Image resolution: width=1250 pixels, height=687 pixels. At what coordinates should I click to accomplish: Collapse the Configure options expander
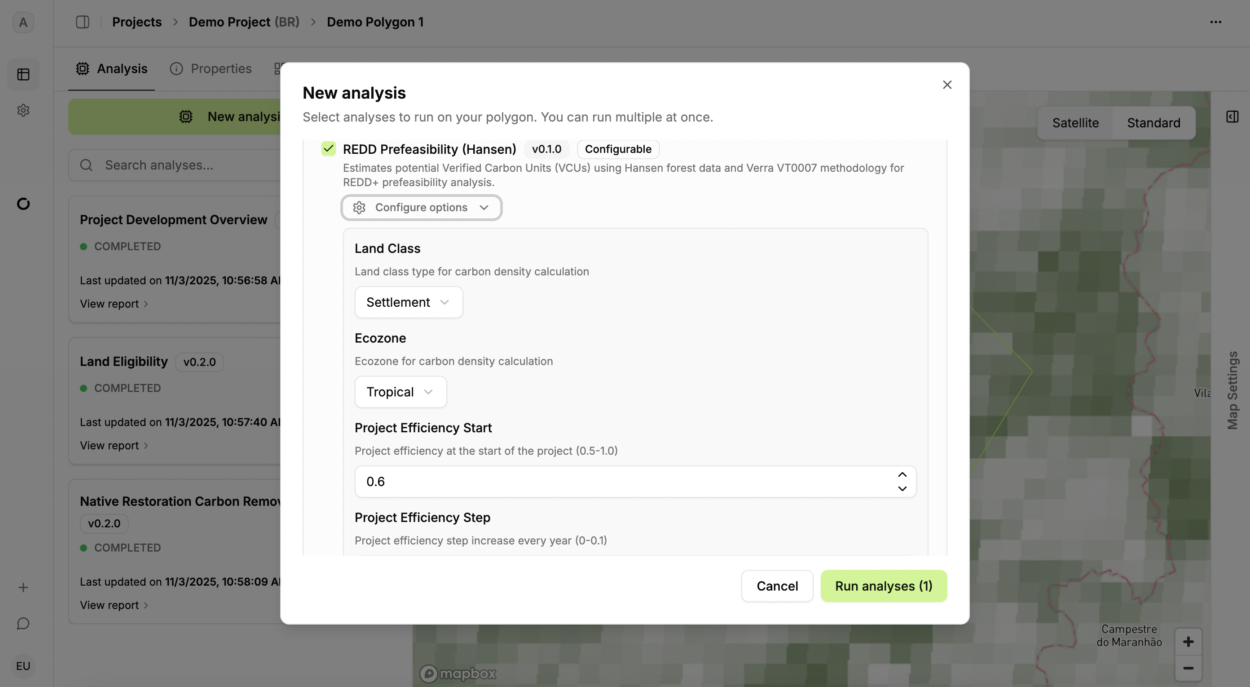pos(421,207)
